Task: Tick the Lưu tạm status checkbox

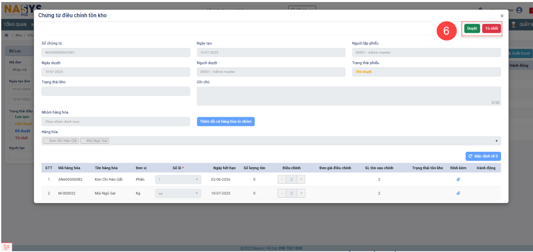Action: (x=11, y=117)
